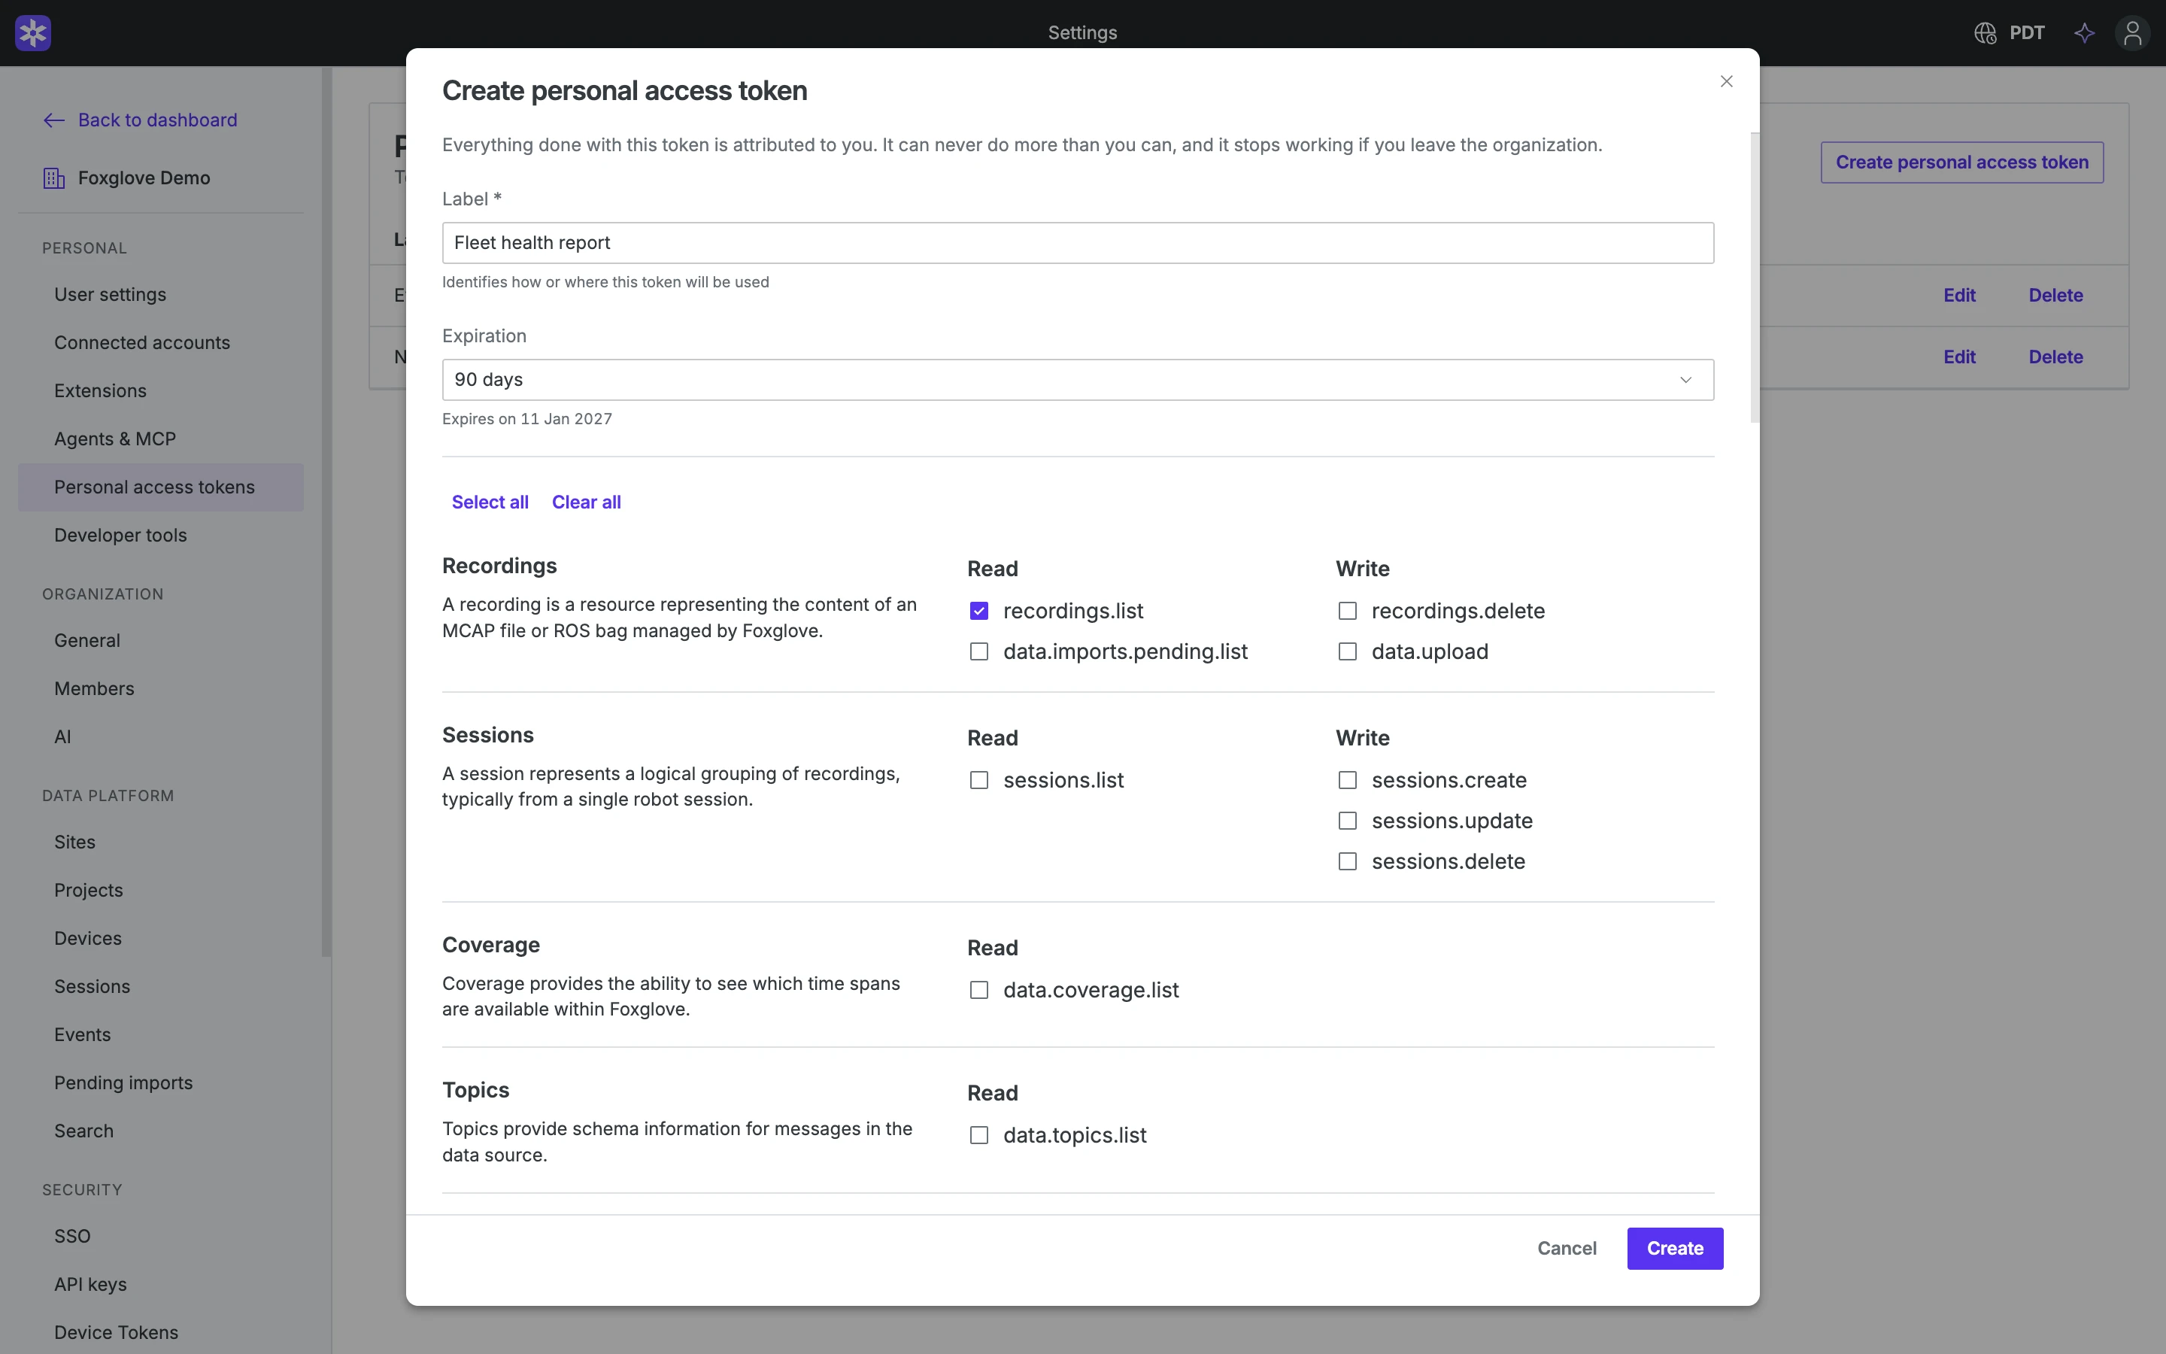Go to Connected accounts in sidebar

161,343
